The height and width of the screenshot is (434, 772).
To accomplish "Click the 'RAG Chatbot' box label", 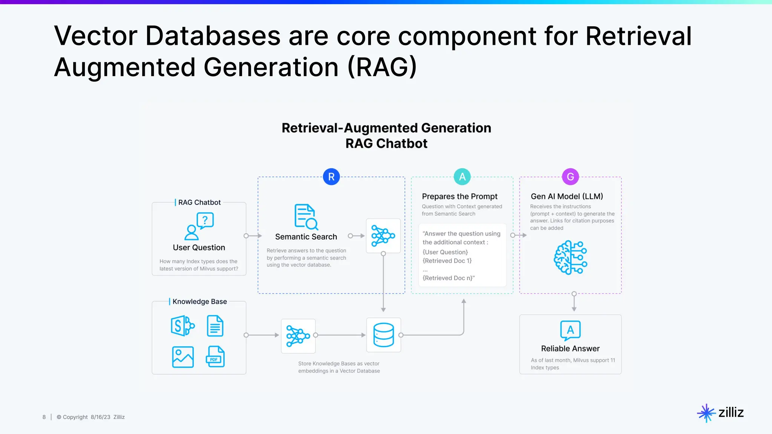I will click(199, 202).
